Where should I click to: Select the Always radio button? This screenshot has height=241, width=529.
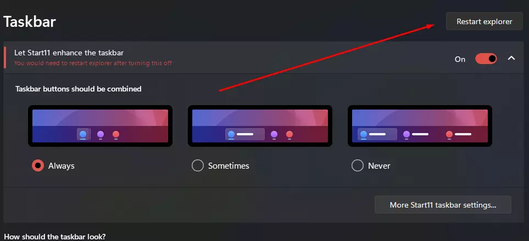coord(38,165)
